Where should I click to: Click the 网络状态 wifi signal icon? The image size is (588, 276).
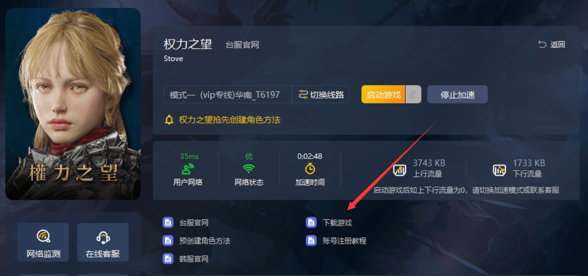249,169
